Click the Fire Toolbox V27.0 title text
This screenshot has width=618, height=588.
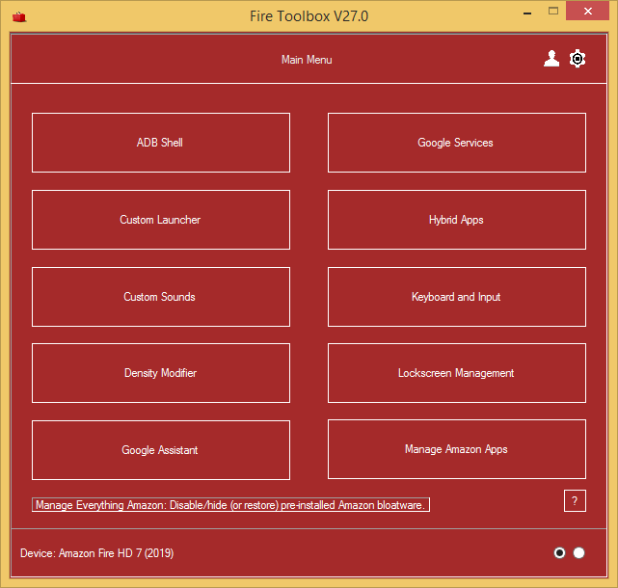coord(309,16)
